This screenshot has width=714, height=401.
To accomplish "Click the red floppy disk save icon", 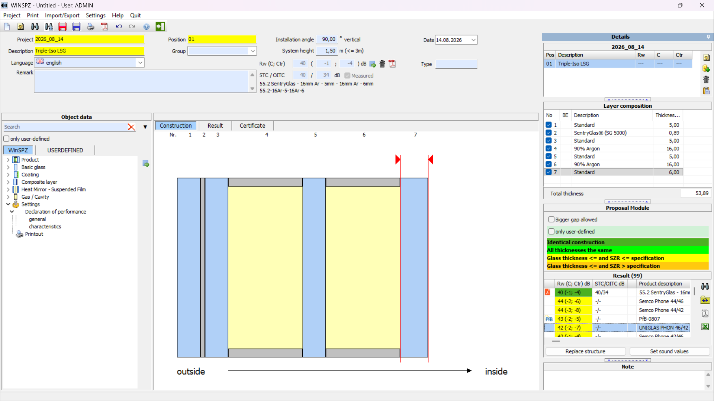I will click(62, 26).
